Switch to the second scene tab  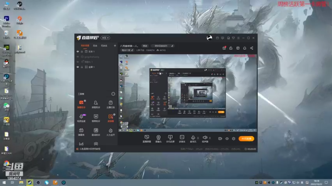tap(95, 45)
